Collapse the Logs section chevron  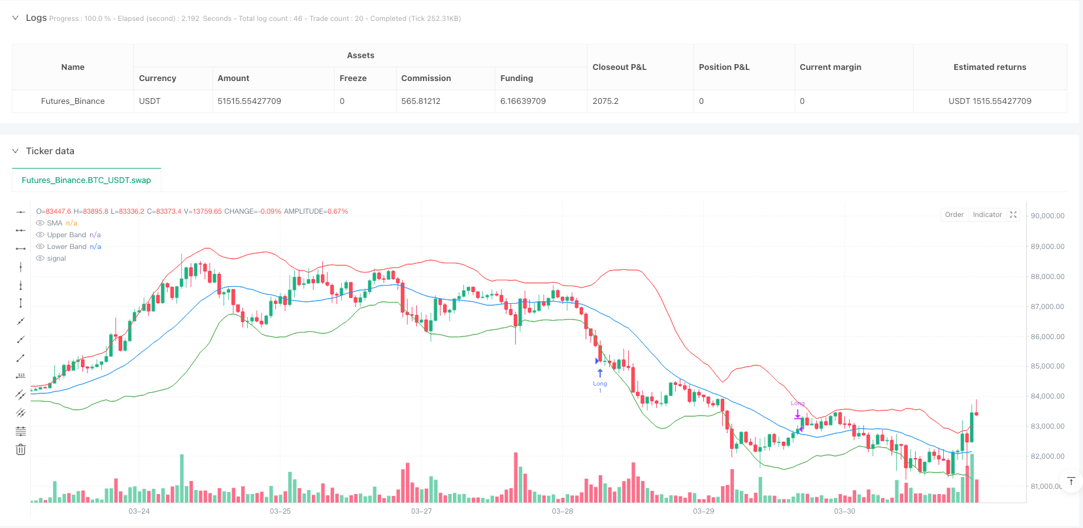click(15, 18)
